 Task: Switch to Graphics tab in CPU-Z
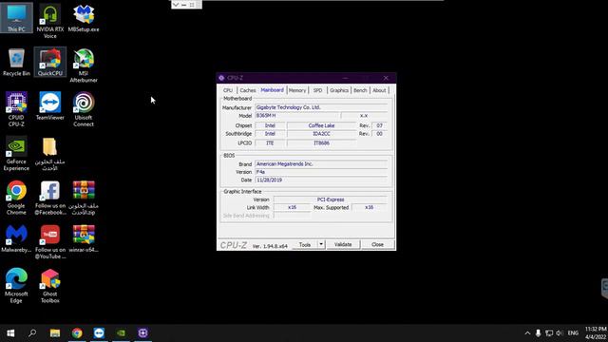(x=339, y=90)
